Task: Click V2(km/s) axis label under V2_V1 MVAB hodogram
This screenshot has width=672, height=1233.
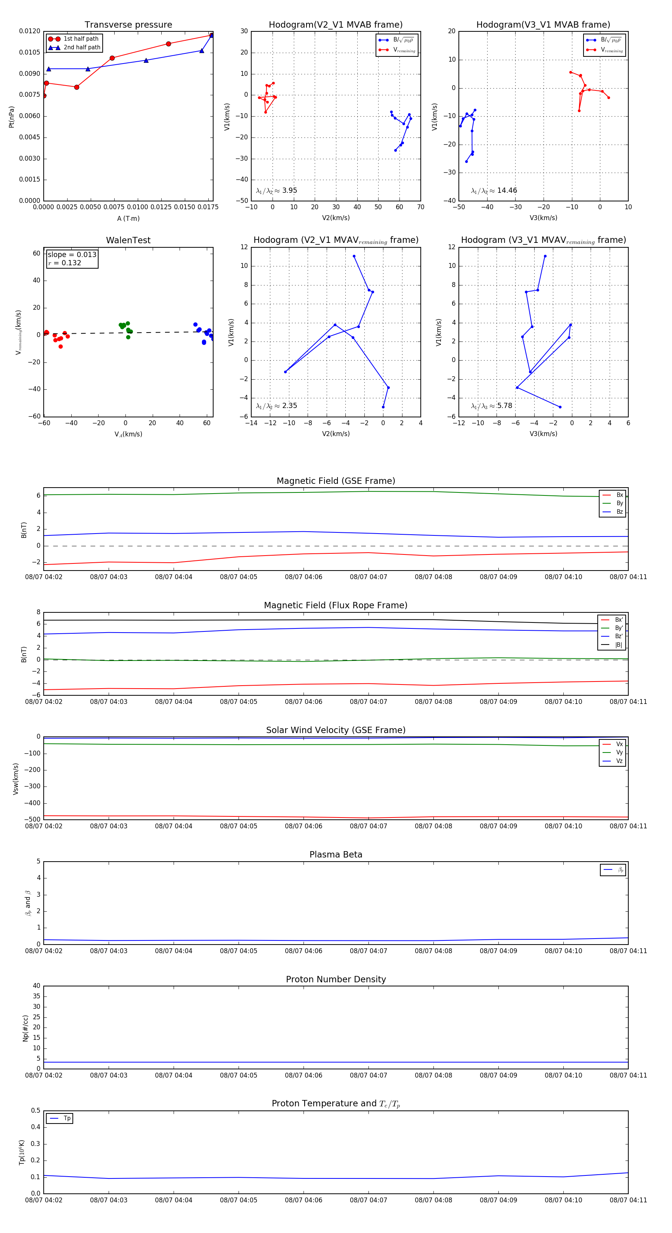Action: coord(336,218)
